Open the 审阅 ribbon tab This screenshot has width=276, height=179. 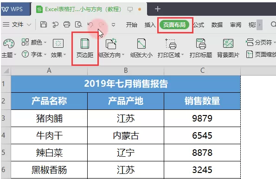(x=236, y=25)
